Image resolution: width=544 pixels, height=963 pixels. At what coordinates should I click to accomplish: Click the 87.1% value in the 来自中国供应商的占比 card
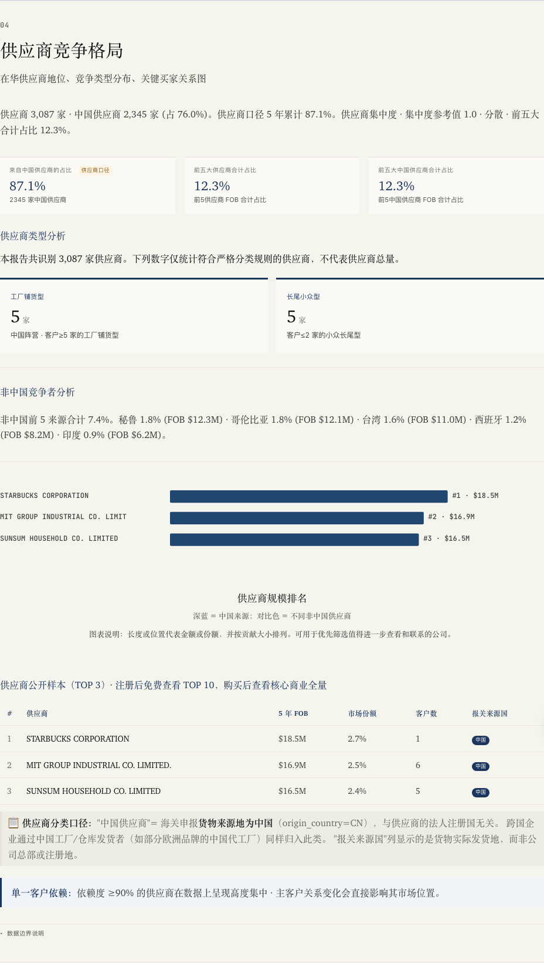point(28,186)
